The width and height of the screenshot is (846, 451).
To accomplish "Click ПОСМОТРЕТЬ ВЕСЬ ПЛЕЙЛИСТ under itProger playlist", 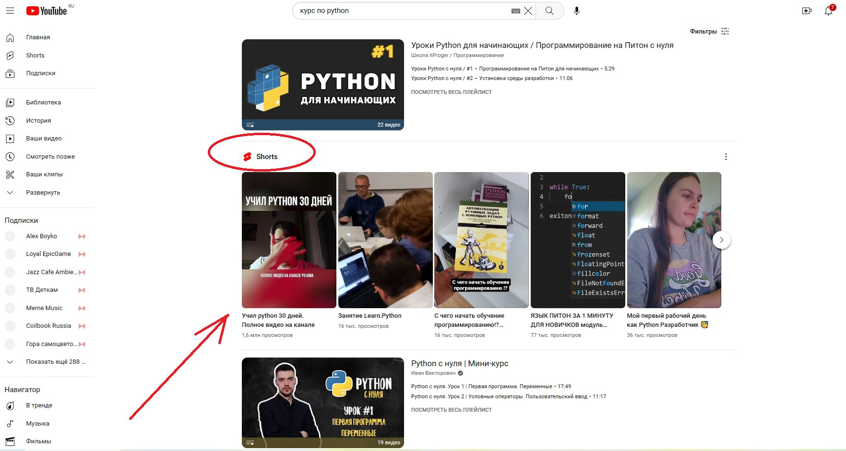I will click(452, 92).
